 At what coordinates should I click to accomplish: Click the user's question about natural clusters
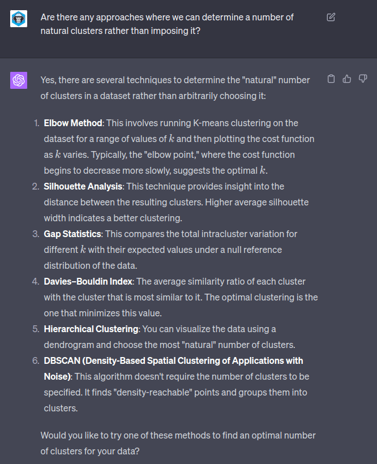pos(167,24)
